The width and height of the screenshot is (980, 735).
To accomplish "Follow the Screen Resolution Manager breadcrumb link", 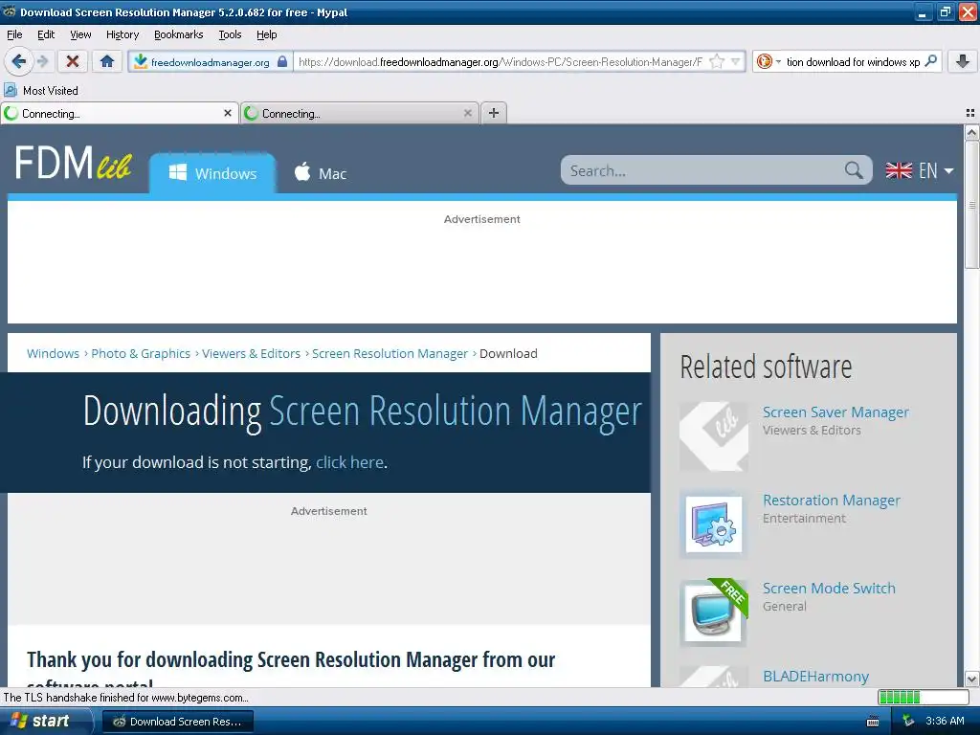I will (390, 353).
